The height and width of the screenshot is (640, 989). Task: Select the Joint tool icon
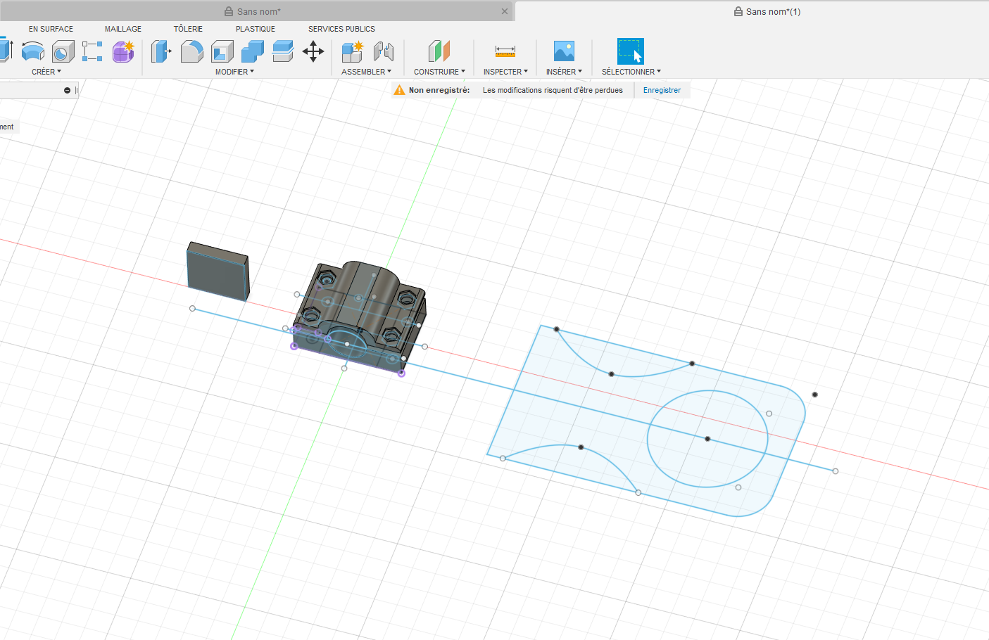click(384, 51)
